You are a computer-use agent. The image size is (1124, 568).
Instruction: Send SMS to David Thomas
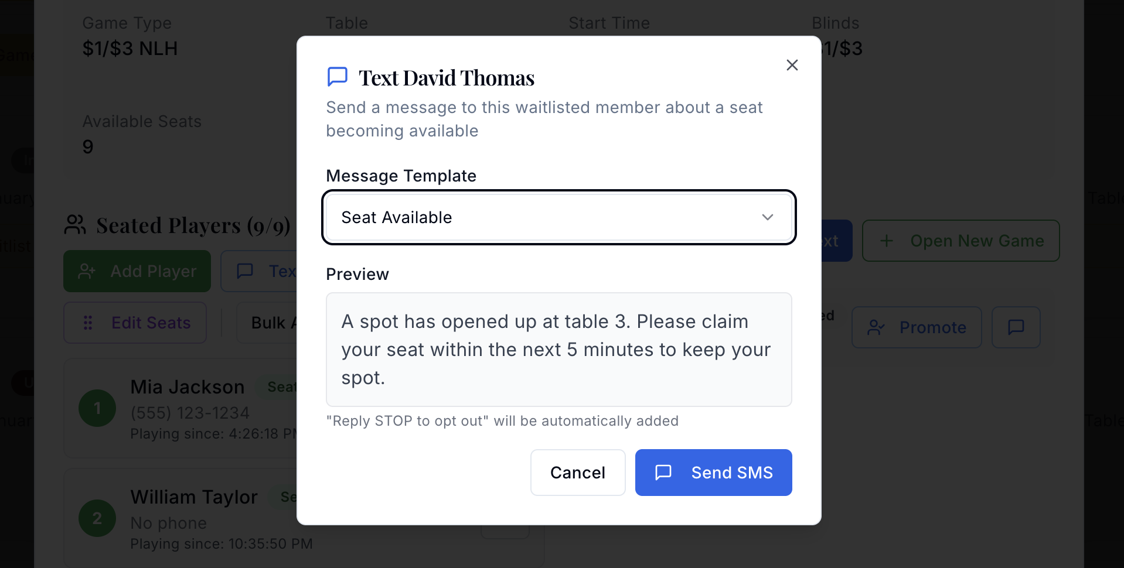[713, 473]
